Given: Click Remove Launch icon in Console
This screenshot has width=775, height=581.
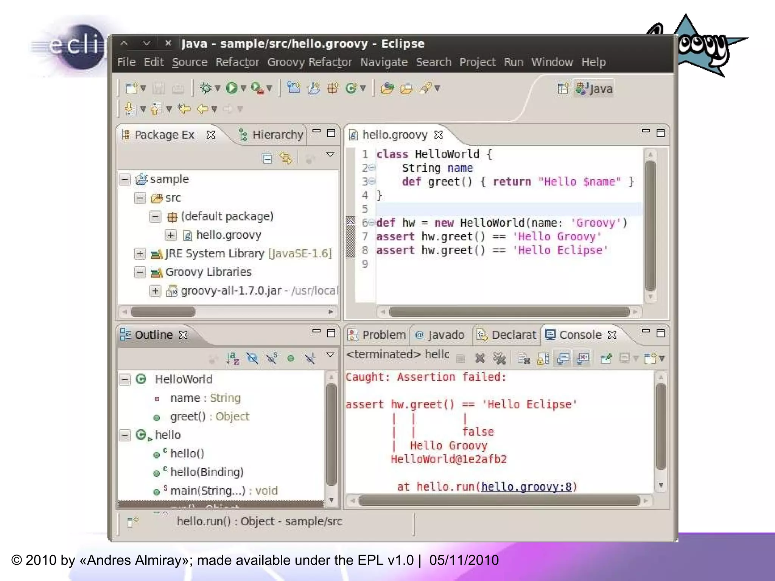Looking at the screenshot, I should point(480,358).
